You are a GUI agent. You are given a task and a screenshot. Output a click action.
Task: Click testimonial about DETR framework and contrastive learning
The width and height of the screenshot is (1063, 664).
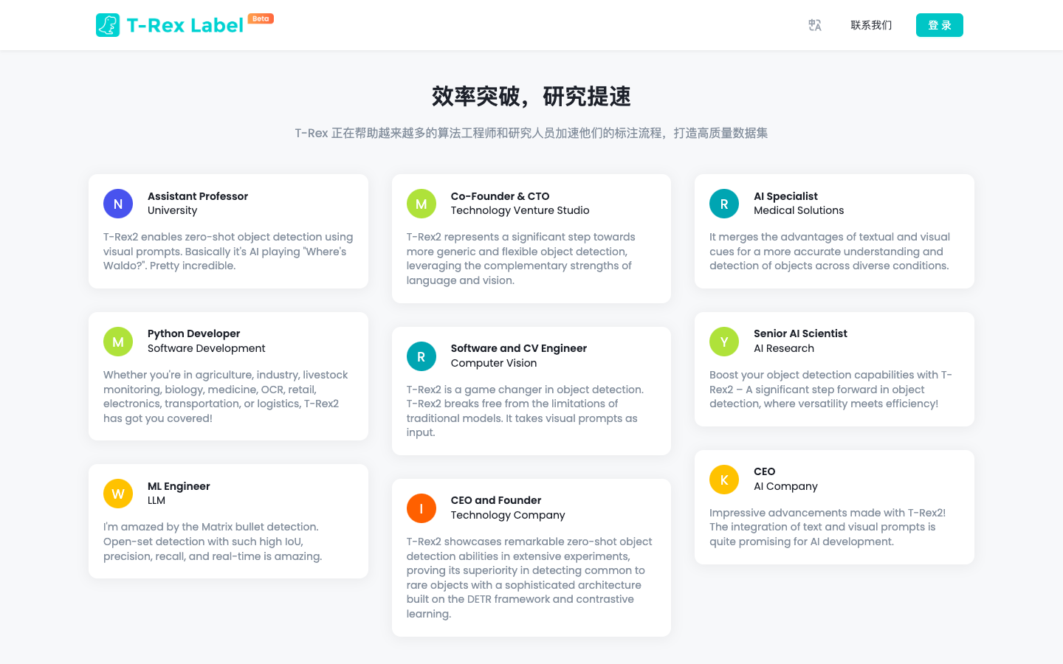529,578
